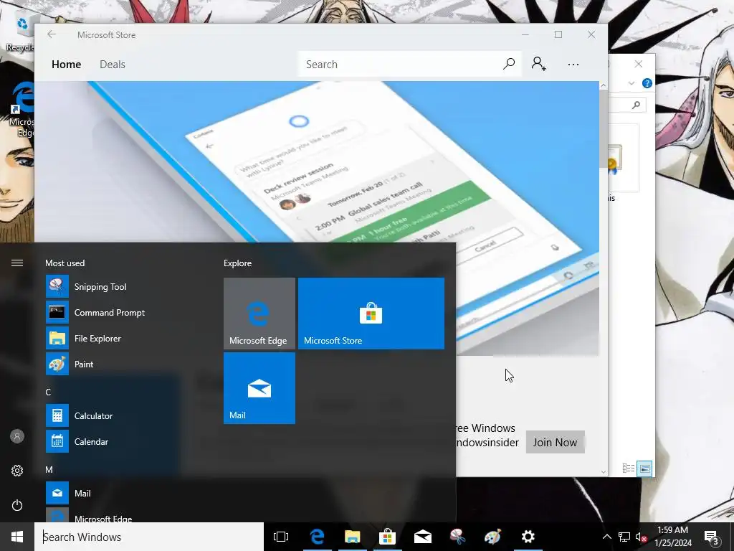Open Task View on the taskbar

click(281, 537)
